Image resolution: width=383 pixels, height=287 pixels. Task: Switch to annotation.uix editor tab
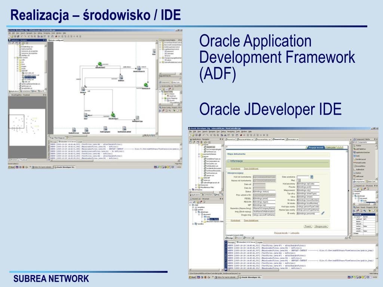tap(292, 139)
